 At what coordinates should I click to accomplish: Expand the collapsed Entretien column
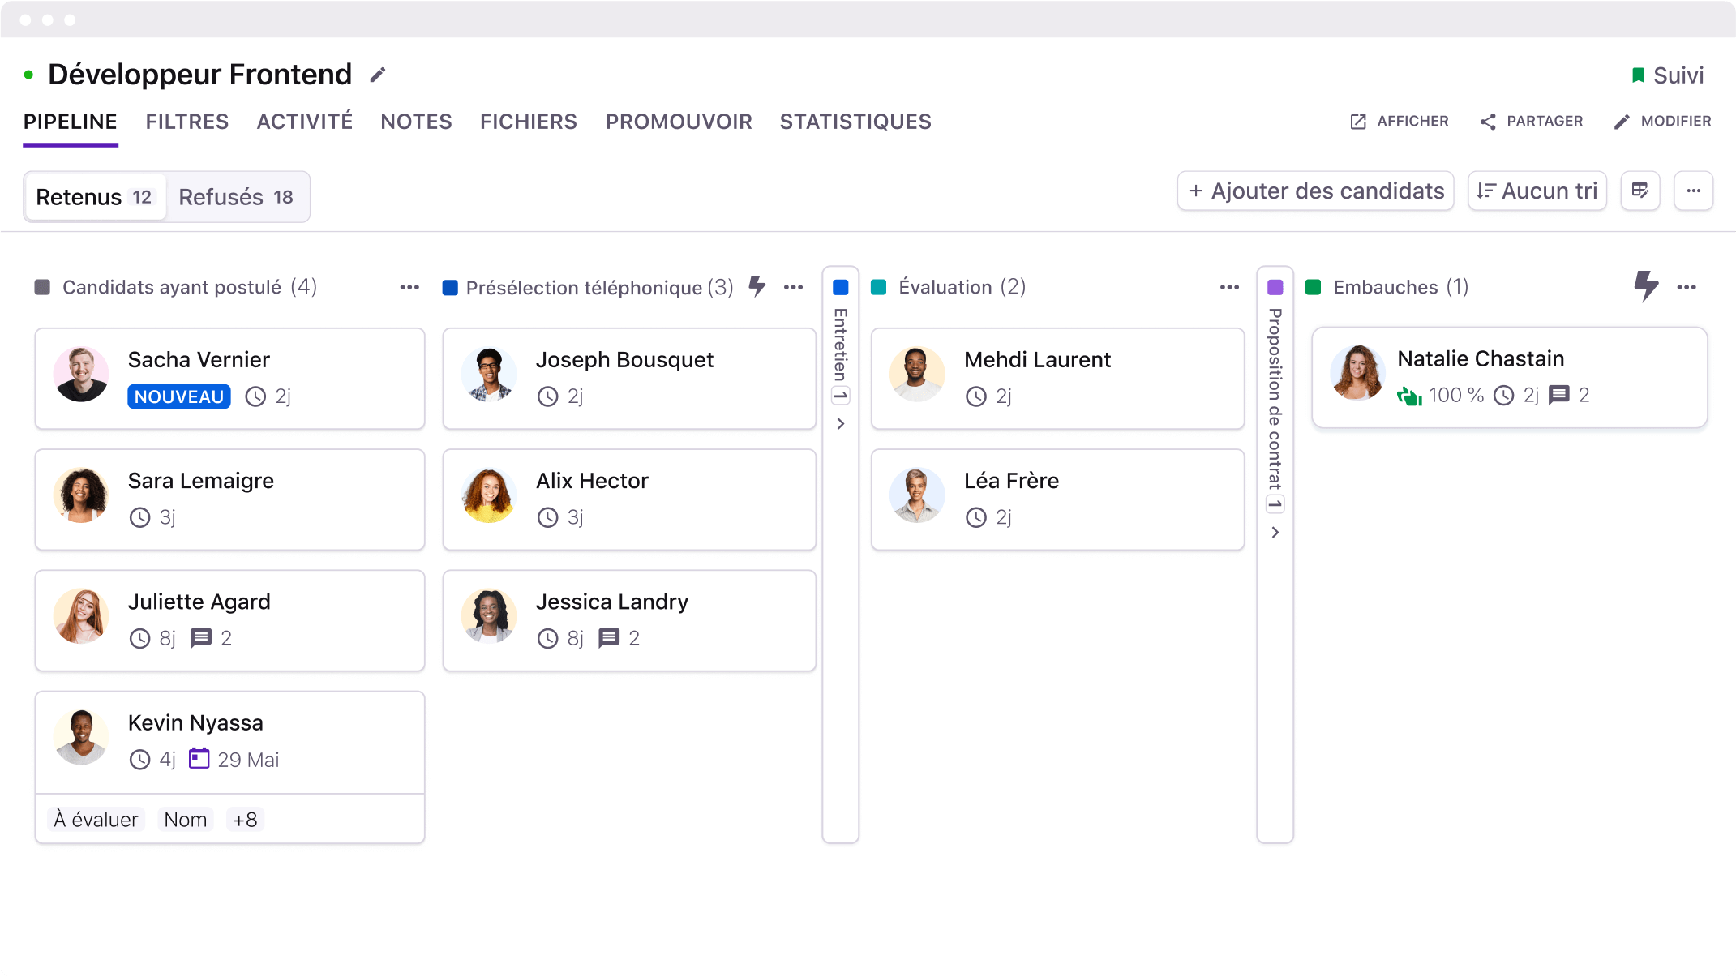840,424
